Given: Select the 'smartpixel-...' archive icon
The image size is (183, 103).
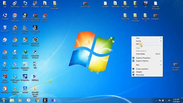Looking at the screenshot, I should point(156,17).
